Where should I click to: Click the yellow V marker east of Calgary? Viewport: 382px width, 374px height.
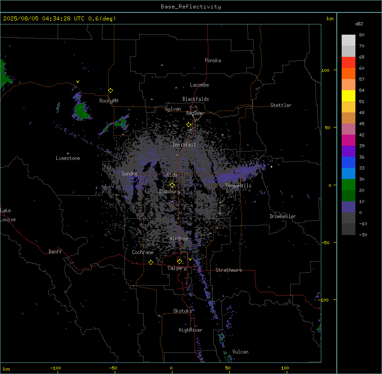190,259
